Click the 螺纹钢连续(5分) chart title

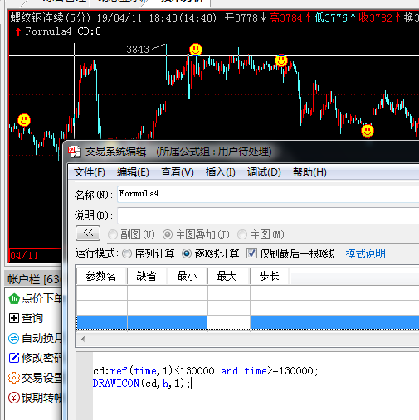coord(51,18)
